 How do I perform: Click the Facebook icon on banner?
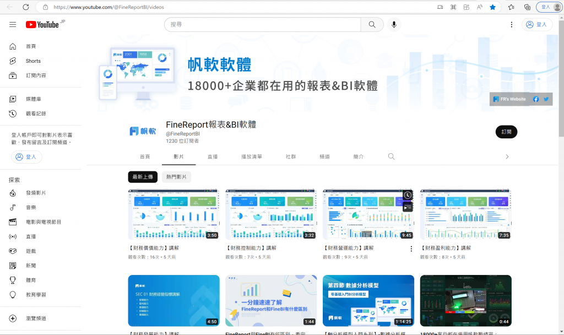point(536,99)
